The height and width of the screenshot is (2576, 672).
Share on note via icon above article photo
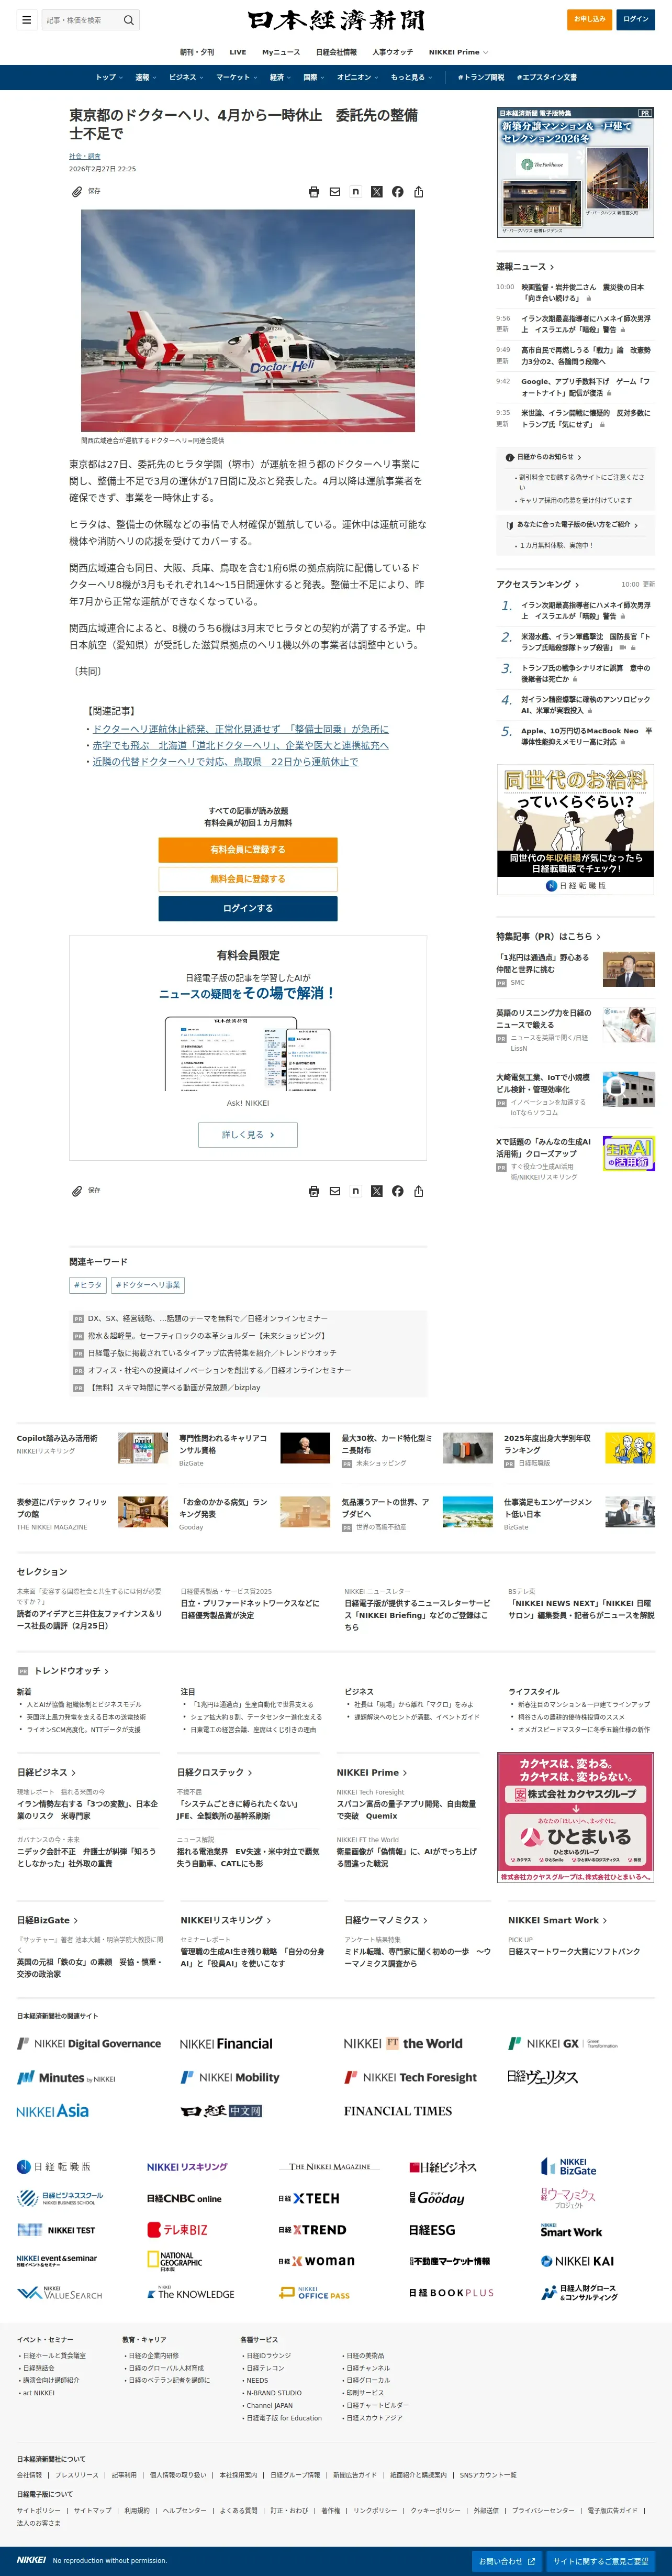355,192
